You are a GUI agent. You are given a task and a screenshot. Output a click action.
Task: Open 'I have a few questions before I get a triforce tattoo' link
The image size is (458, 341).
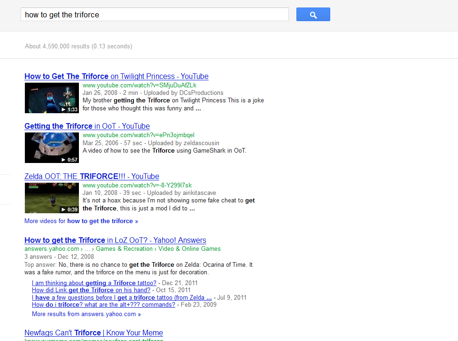click(122, 297)
